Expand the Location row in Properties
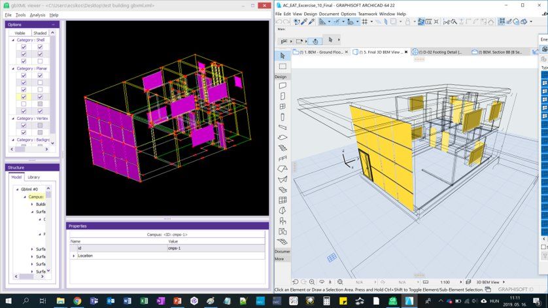This screenshot has height=308, width=548. 74,256
